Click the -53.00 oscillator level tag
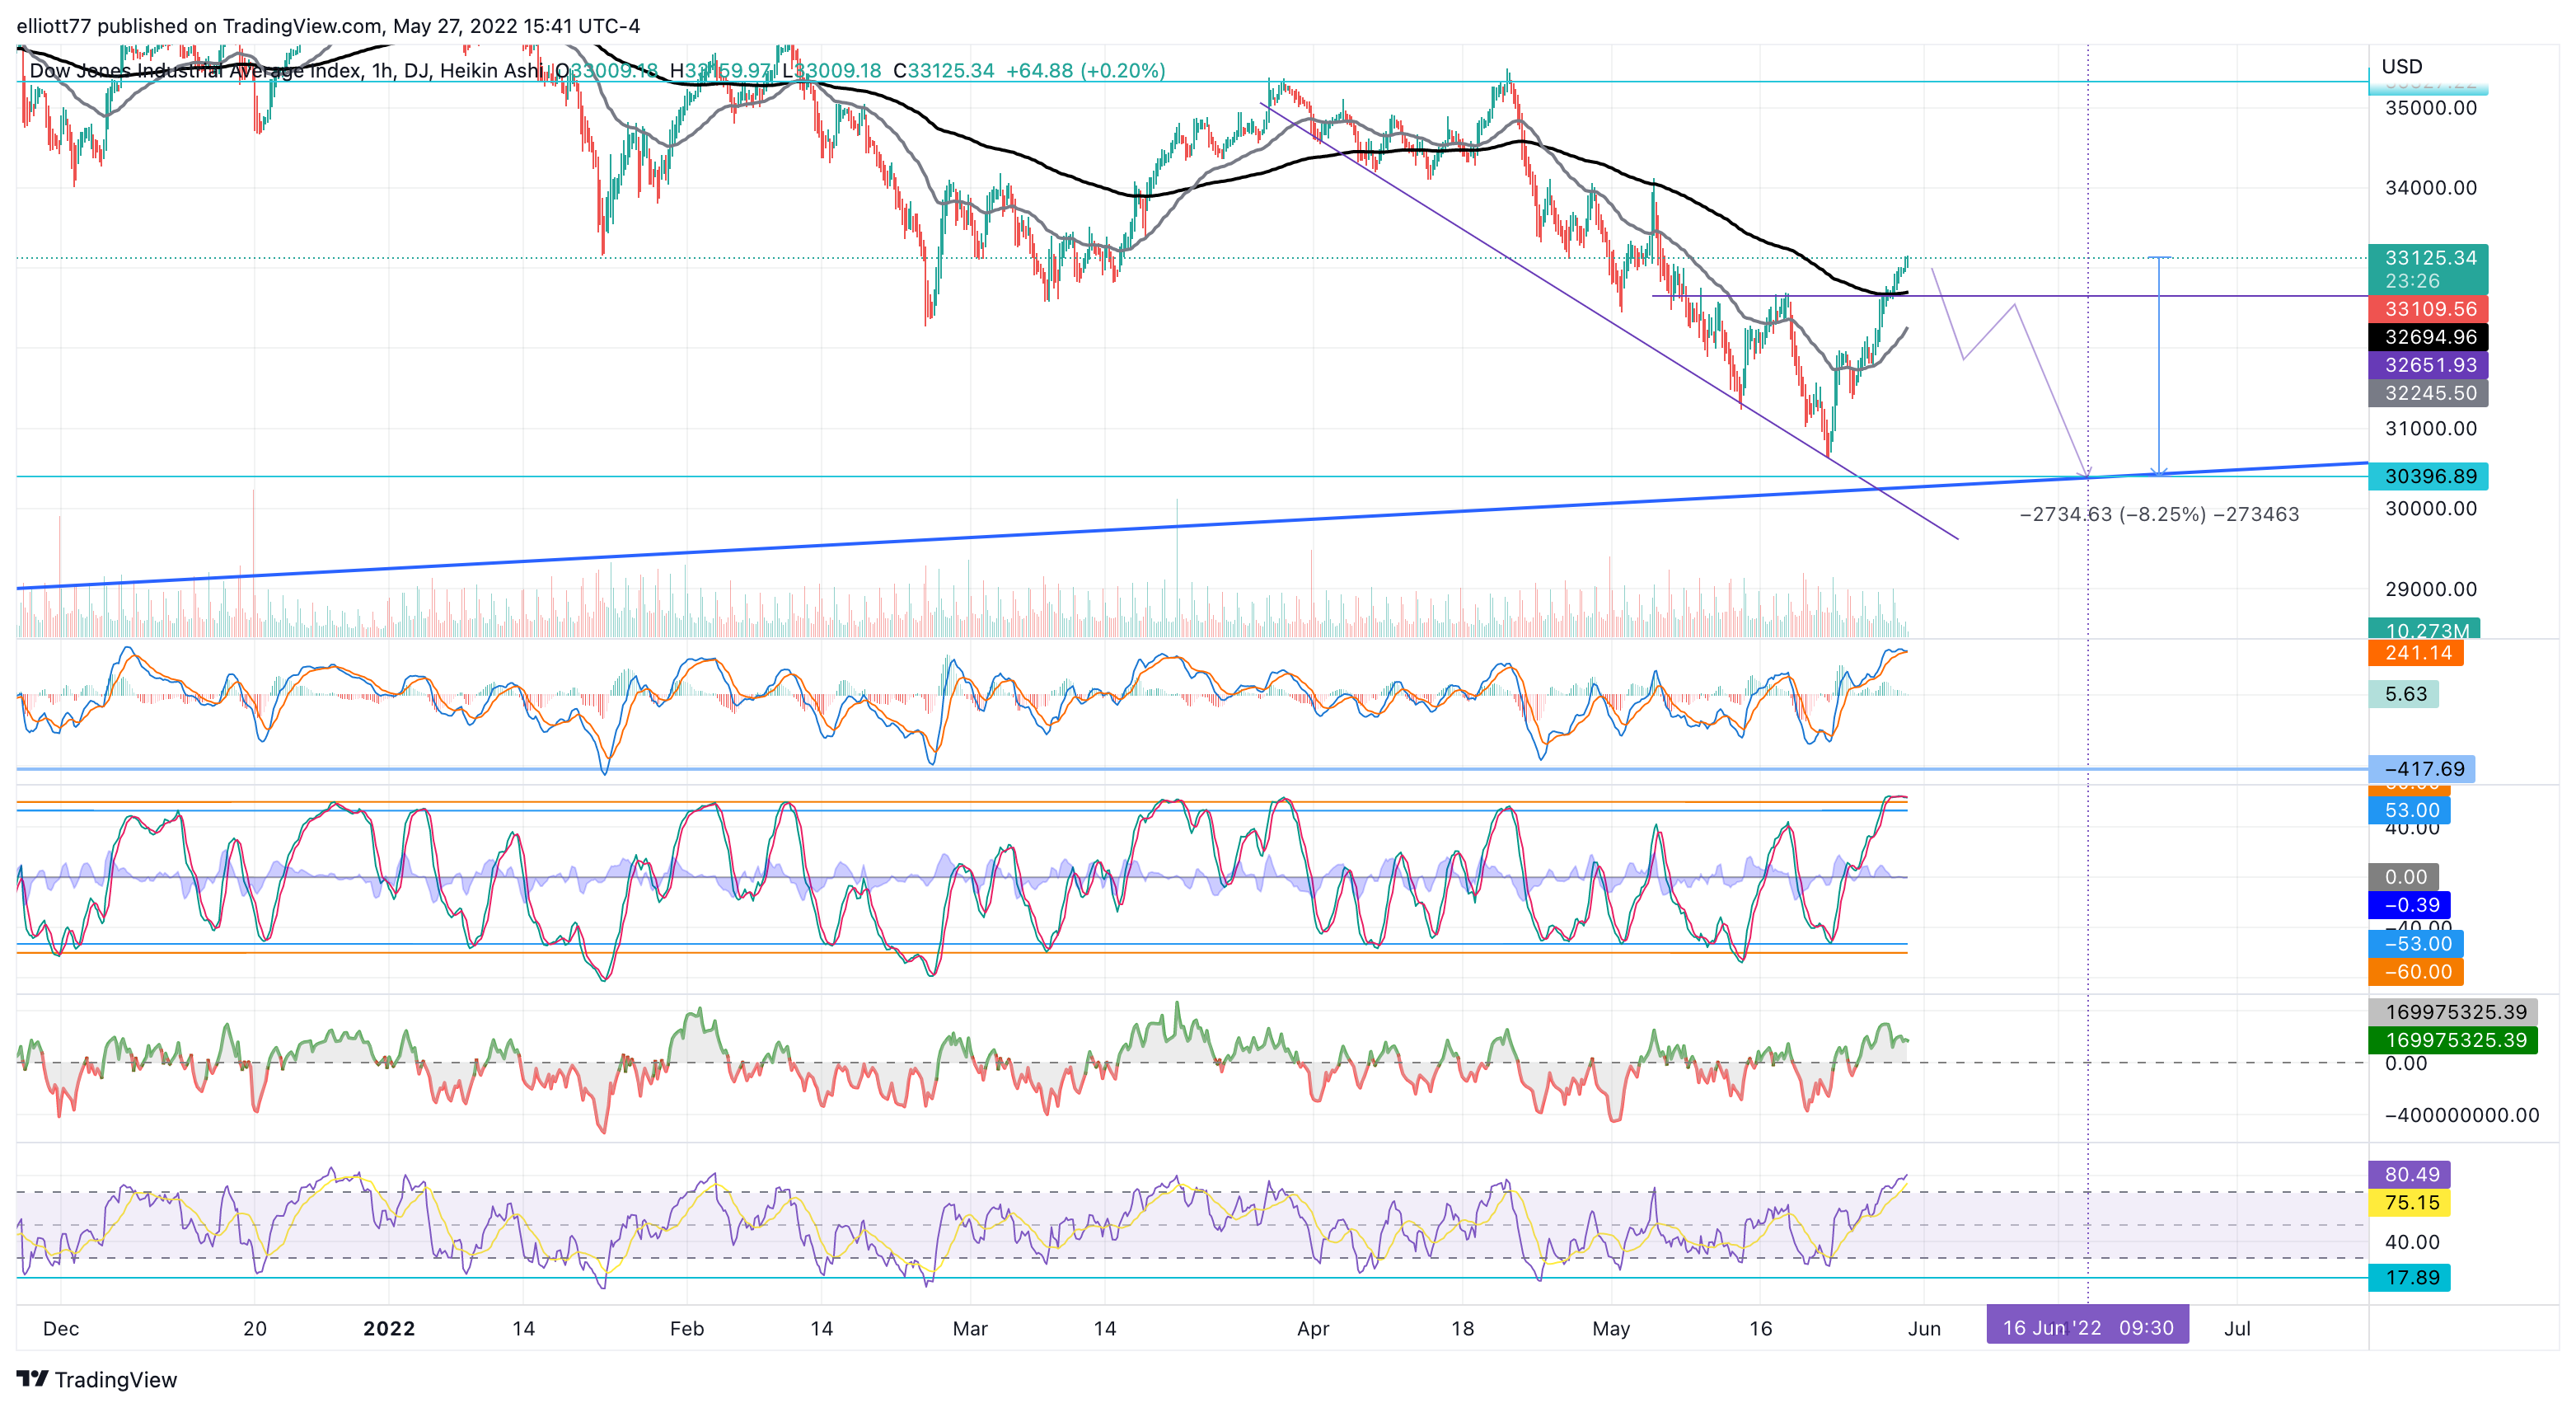 click(x=2417, y=944)
